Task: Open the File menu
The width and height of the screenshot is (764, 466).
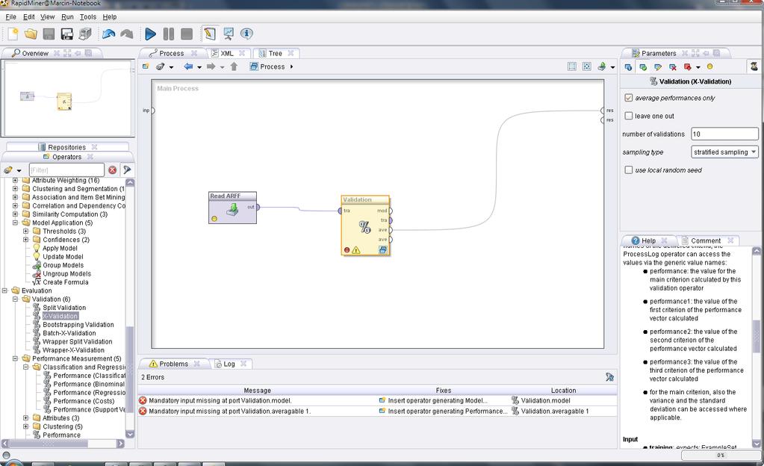Action: pos(10,16)
